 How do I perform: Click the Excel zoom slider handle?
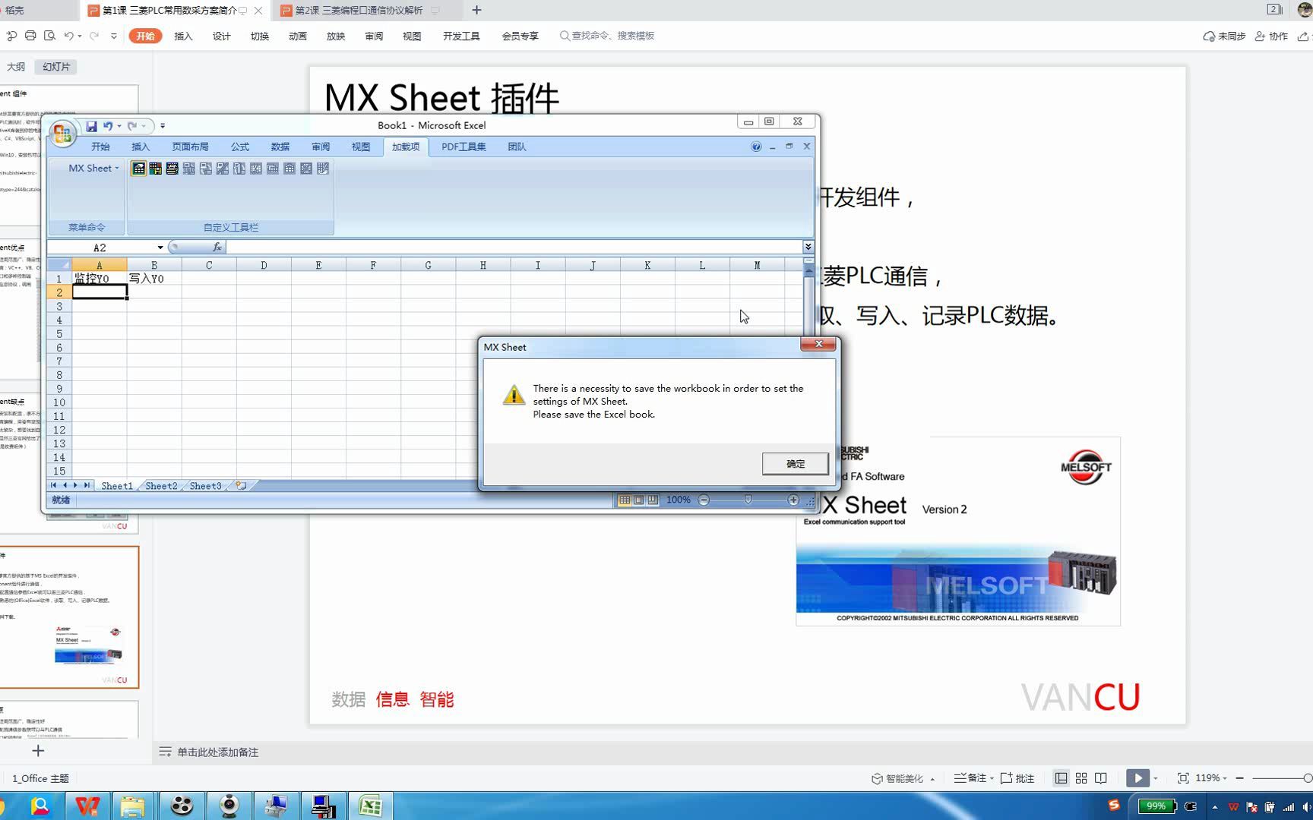click(748, 500)
